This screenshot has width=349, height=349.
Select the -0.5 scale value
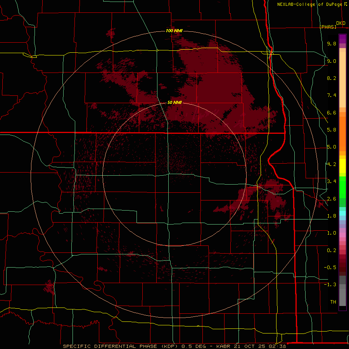[330, 268]
